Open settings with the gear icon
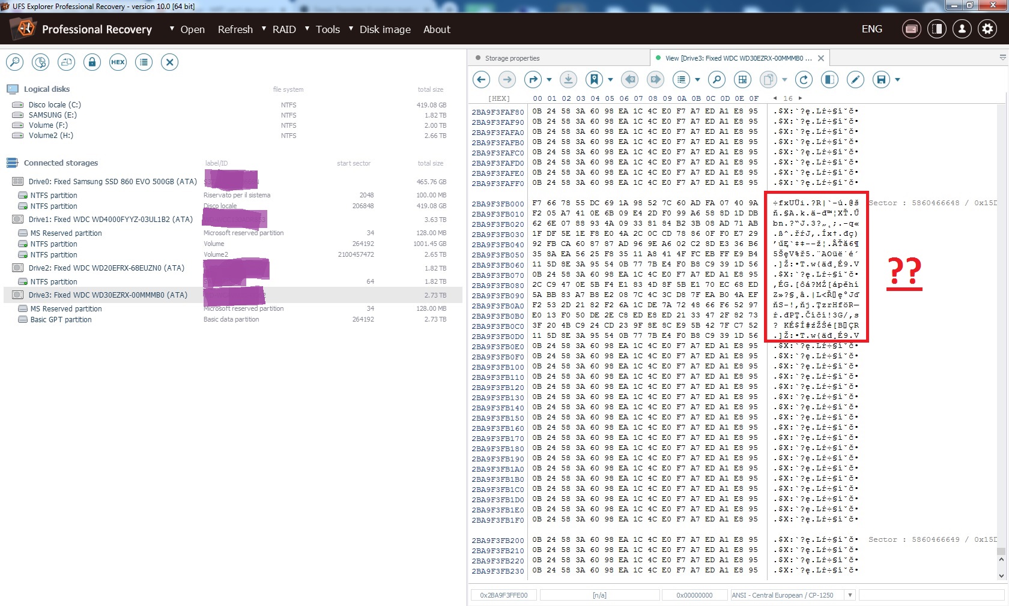The image size is (1009, 606). point(987,29)
